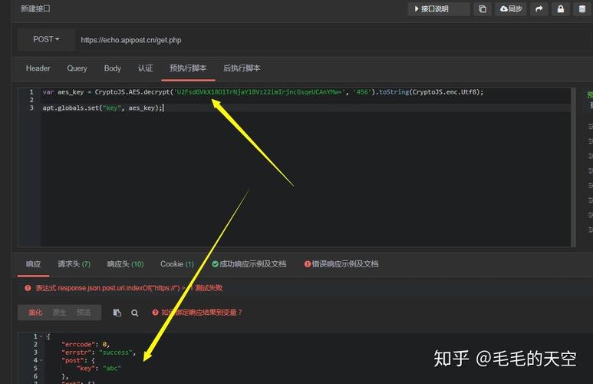Open the POST method dropdown
Viewport: 593px width, 384px height.
click(46, 39)
